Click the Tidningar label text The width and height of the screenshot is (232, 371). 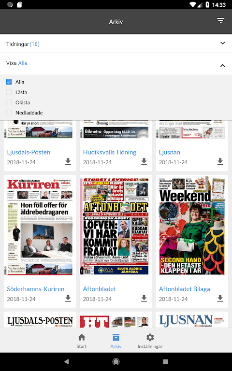17,44
